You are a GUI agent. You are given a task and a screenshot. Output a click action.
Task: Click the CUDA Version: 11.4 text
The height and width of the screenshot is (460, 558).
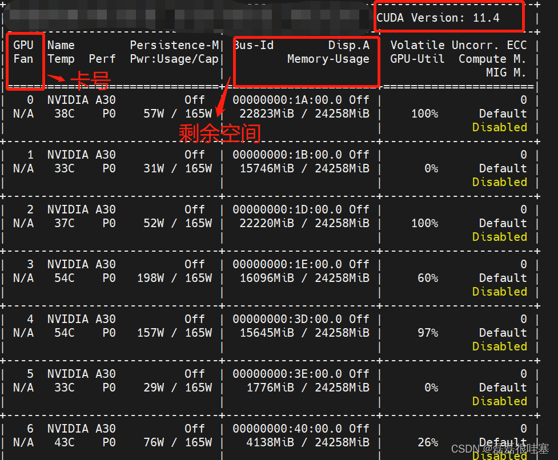pos(438,18)
